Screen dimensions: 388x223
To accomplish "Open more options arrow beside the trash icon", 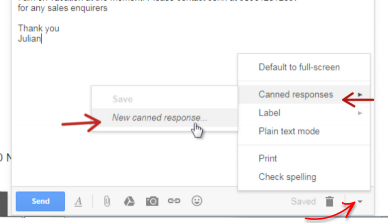I will pos(360,202).
